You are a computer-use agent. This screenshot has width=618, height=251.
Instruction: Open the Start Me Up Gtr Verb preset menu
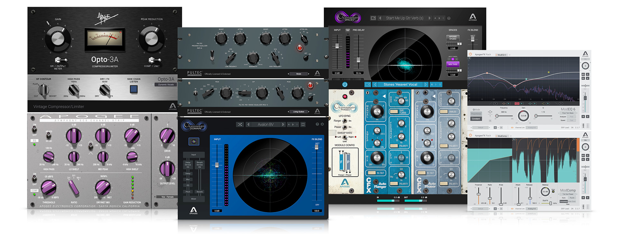coord(405,18)
